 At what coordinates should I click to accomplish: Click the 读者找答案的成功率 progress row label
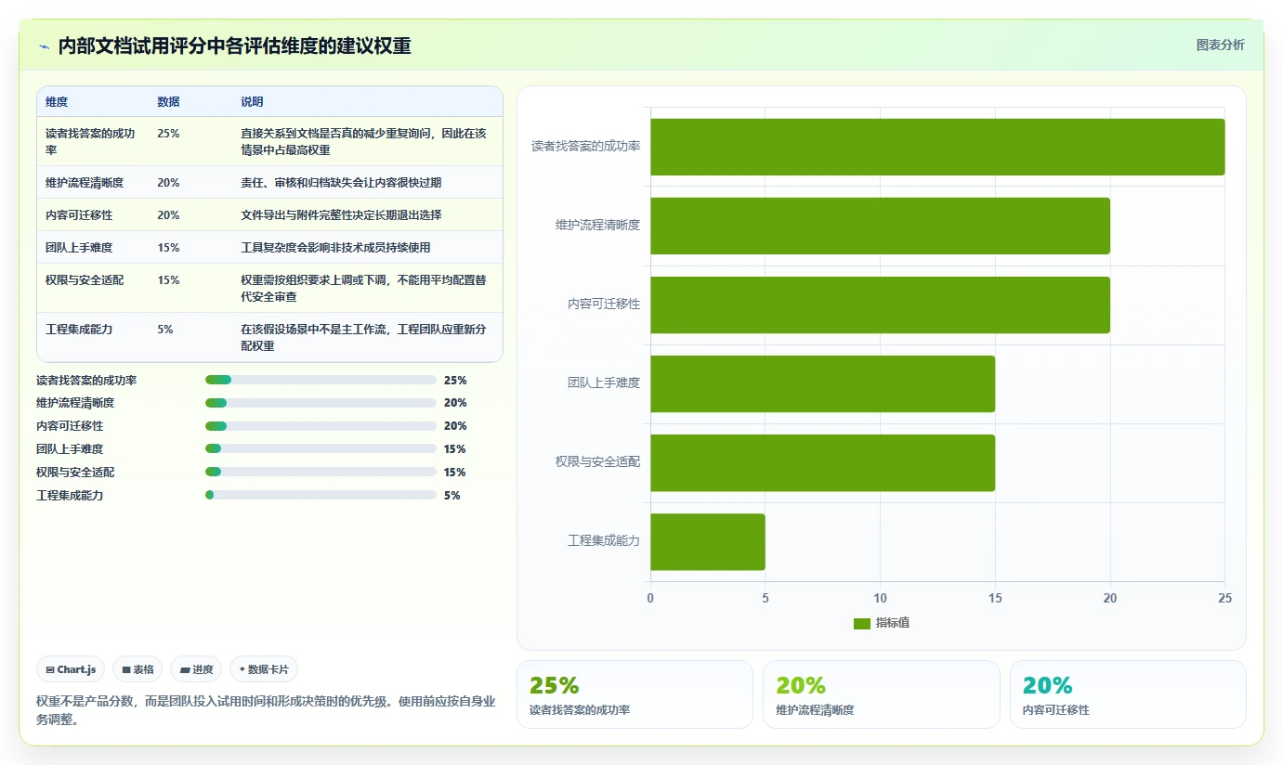point(86,381)
